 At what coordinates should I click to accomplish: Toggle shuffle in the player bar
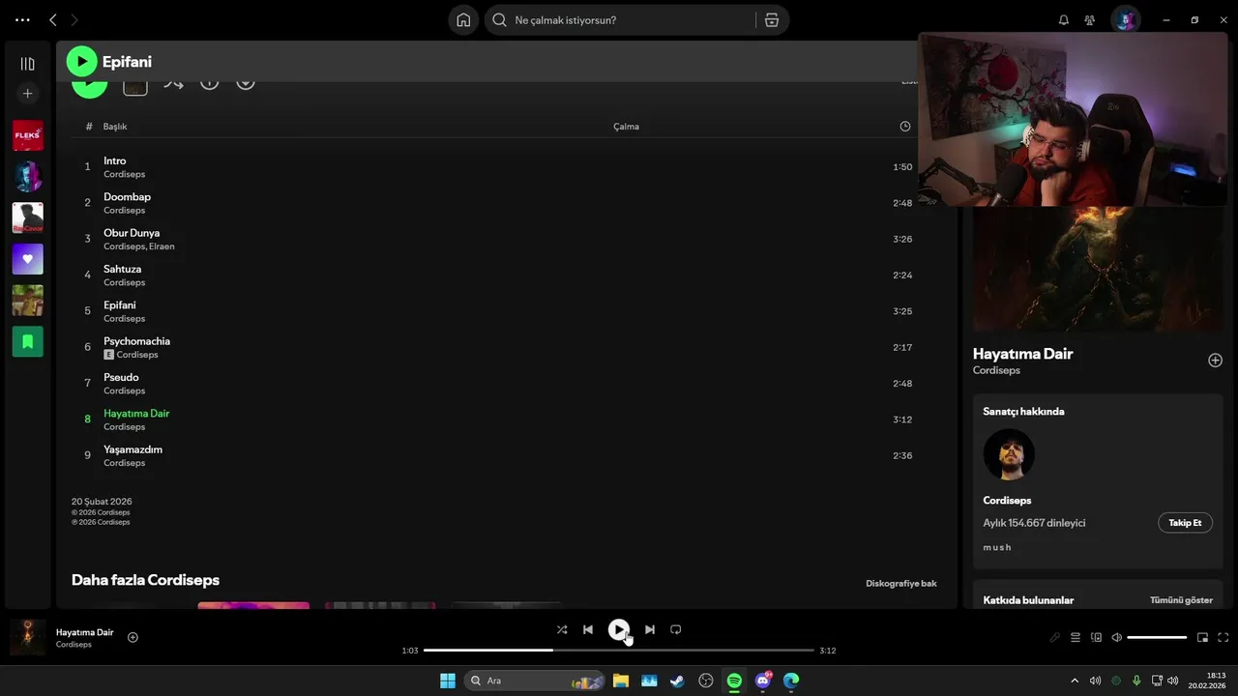pyautogui.click(x=562, y=629)
